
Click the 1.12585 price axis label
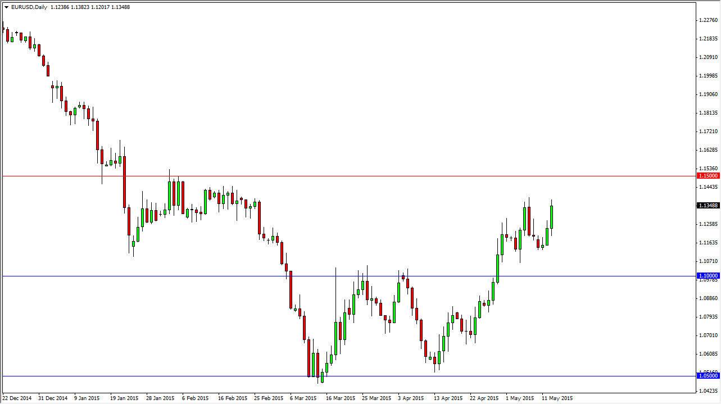tap(709, 224)
